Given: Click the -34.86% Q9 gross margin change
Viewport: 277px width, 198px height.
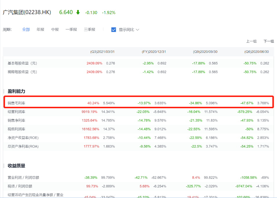Looking at the screenshot, I should [x=195, y=103].
